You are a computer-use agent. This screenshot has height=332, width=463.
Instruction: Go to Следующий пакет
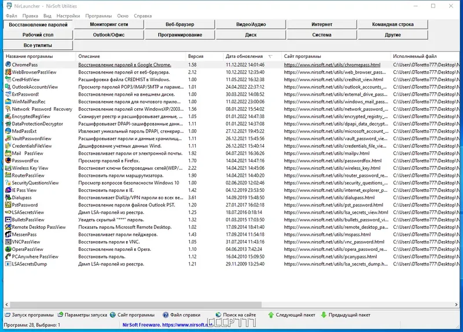(x=292, y=315)
